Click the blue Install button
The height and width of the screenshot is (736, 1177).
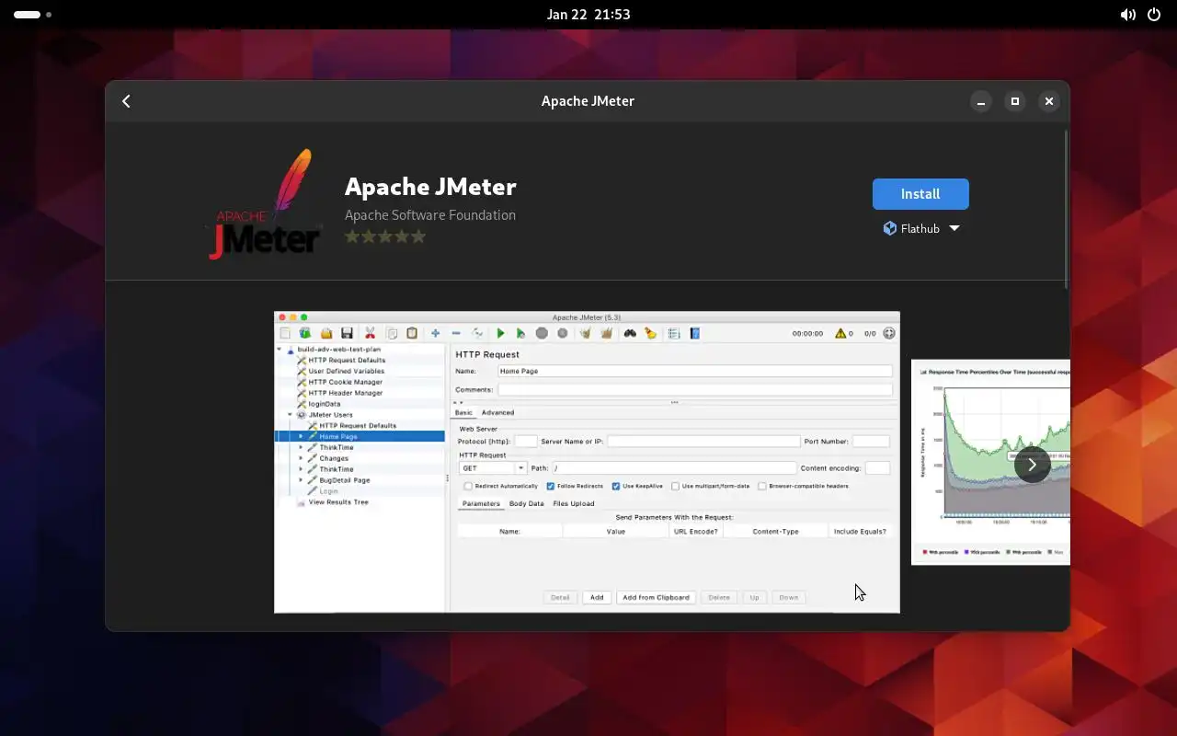click(920, 194)
